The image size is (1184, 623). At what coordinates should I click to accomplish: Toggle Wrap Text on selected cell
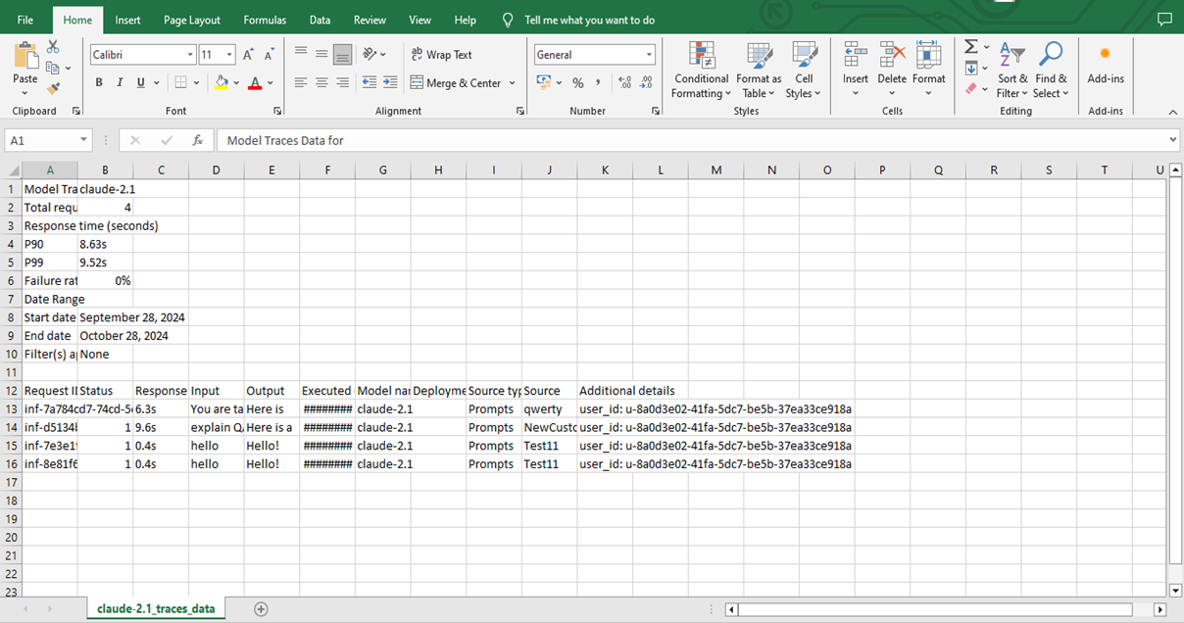(441, 55)
